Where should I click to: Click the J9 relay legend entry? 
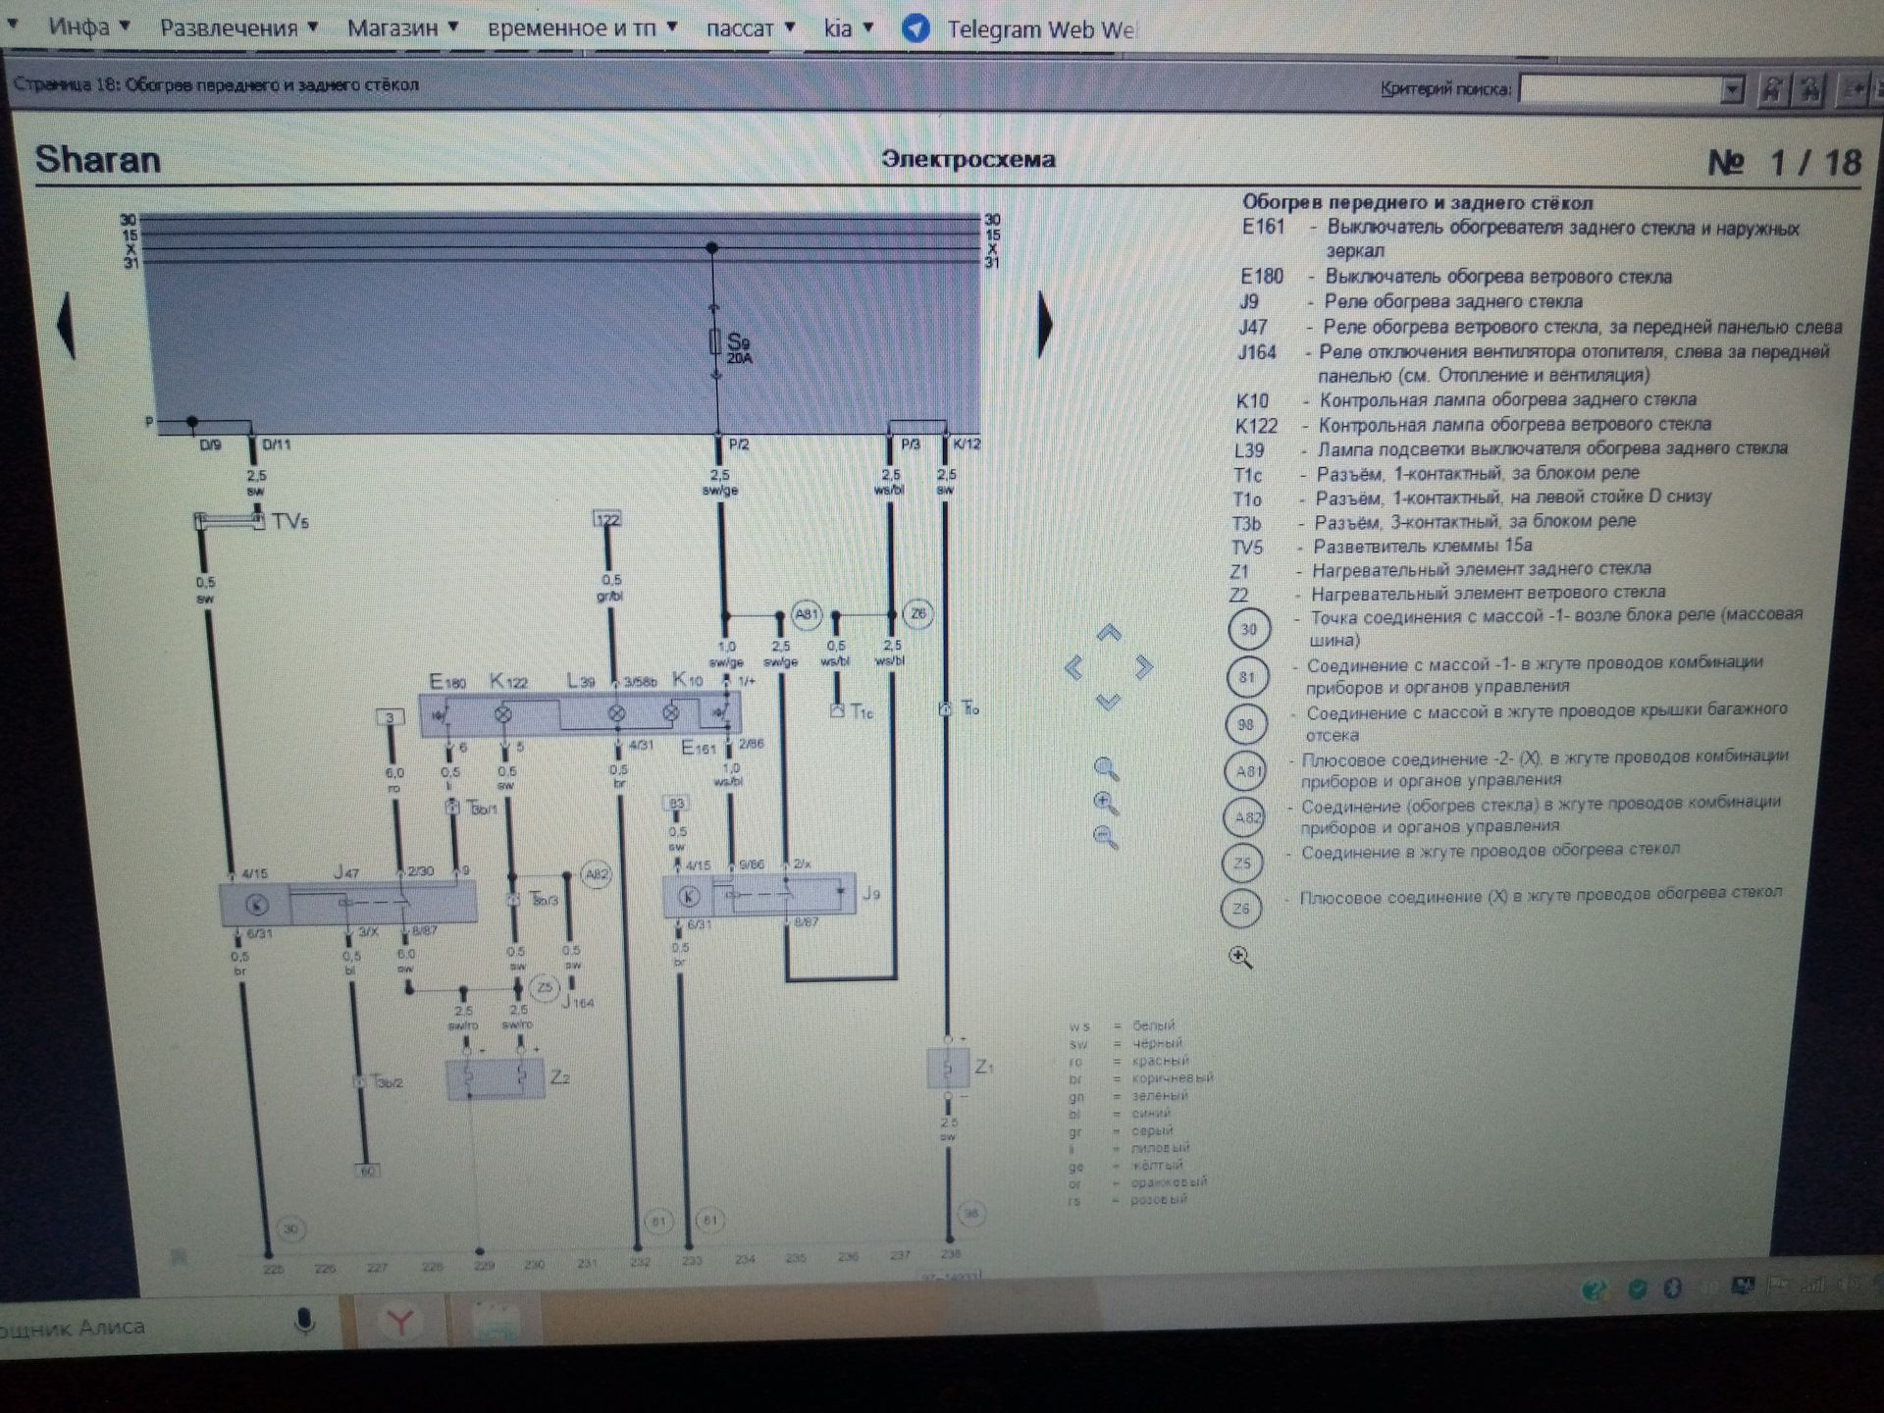[x=1410, y=301]
